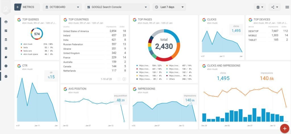The image size is (291, 134).
Task: Click the plus METRICS button
Action: tap(27, 7)
